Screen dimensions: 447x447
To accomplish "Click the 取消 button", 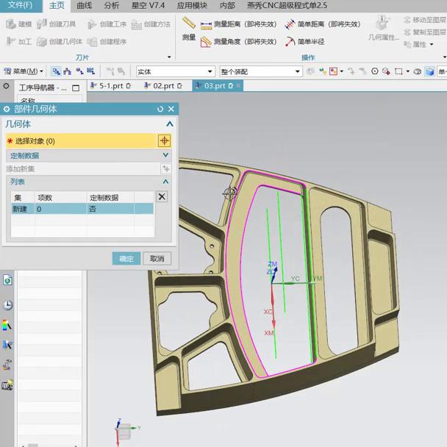I will tap(157, 258).
